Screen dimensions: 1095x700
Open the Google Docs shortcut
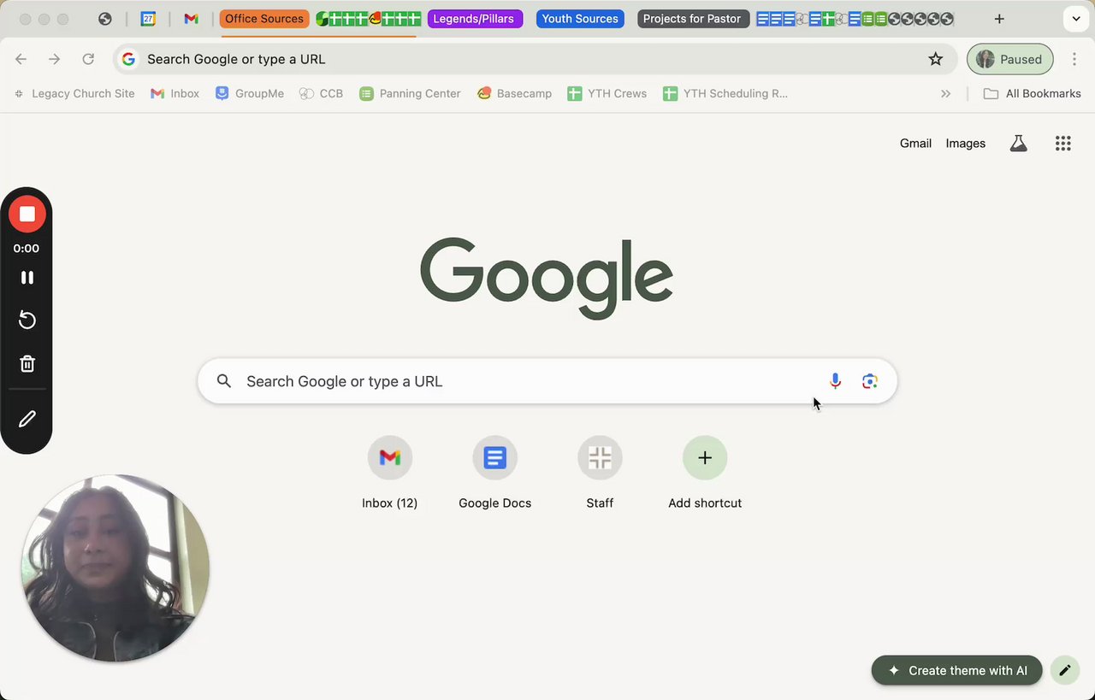(x=494, y=473)
